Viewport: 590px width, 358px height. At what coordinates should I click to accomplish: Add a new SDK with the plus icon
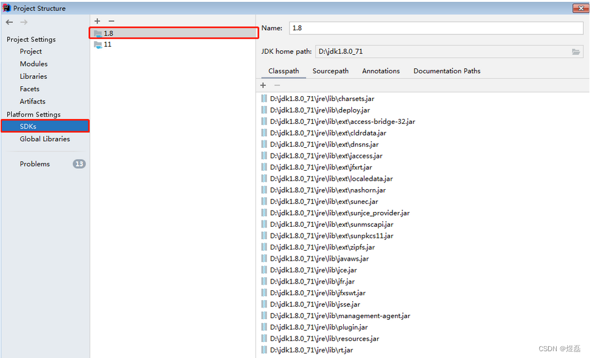click(97, 20)
